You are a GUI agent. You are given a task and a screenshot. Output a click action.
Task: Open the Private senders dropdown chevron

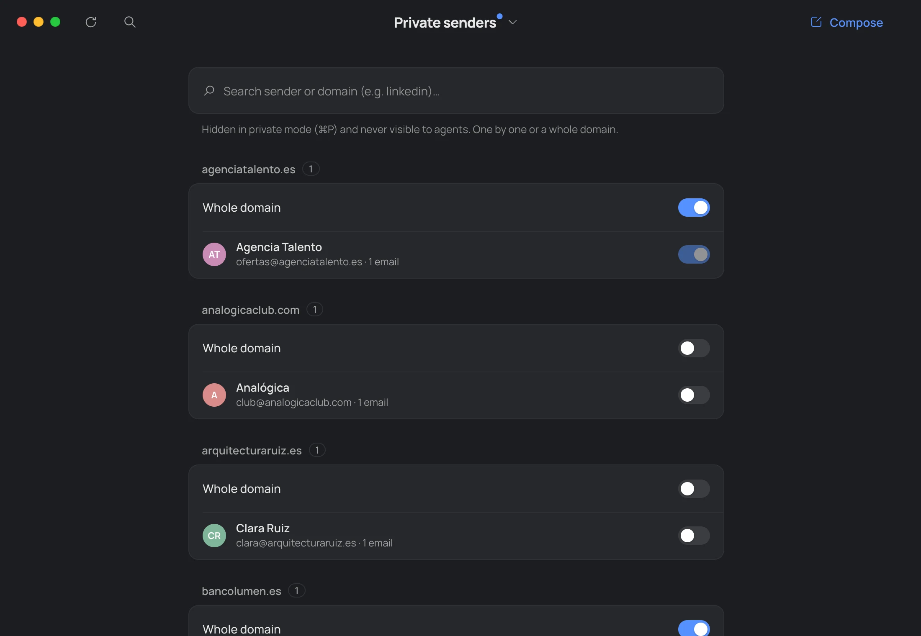pyautogui.click(x=512, y=22)
